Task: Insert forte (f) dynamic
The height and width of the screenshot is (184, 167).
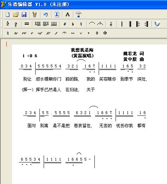Action: [x=56, y=33]
